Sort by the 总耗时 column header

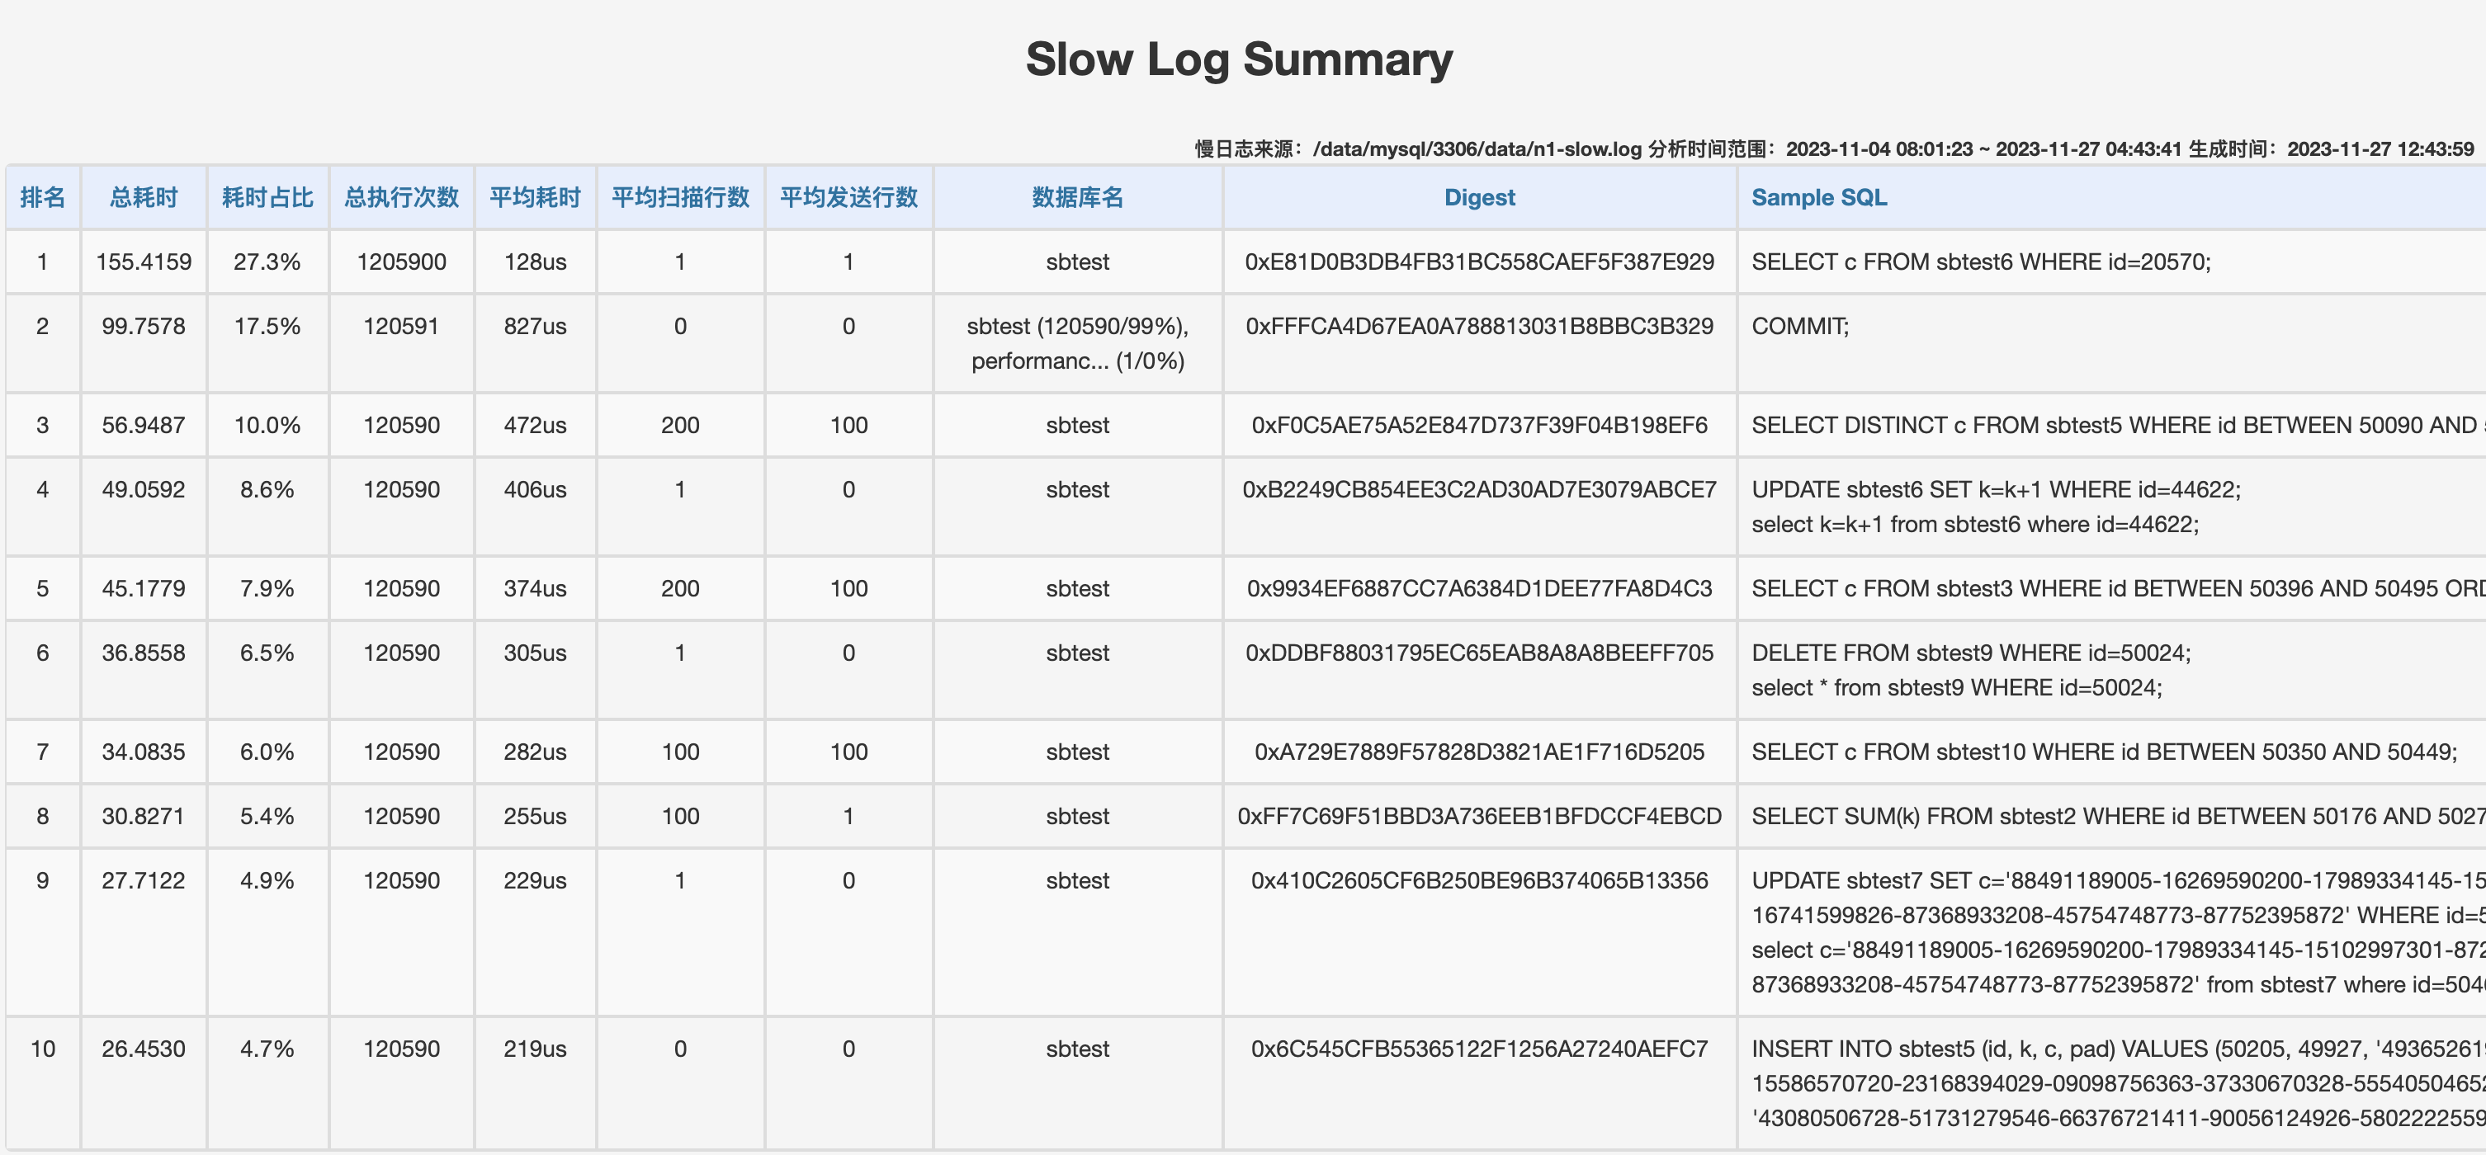tap(143, 197)
